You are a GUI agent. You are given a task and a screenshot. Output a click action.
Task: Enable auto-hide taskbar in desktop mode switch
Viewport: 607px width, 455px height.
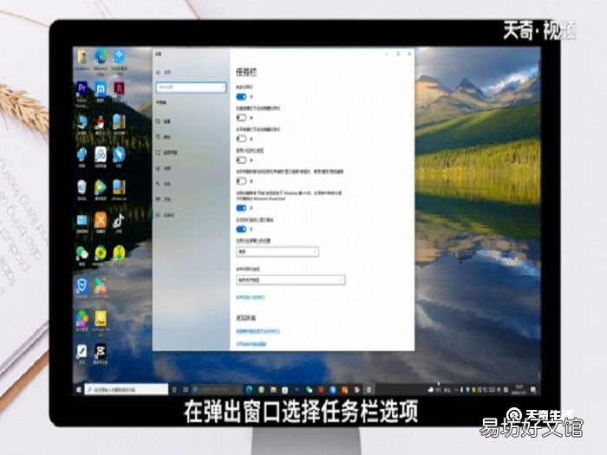[x=241, y=117]
